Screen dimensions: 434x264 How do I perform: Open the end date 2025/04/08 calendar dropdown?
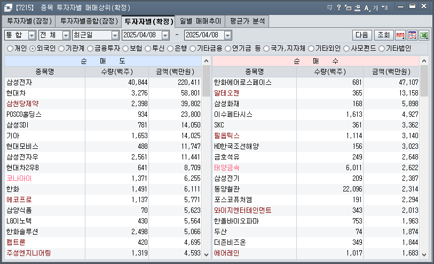coord(227,35)
